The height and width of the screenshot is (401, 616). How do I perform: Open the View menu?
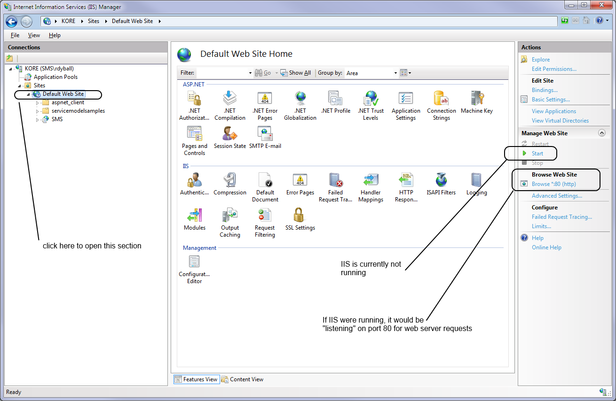(34, 35)
